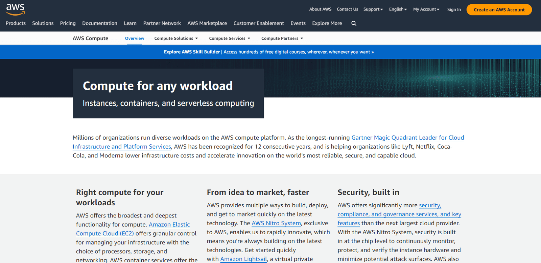Click Sign In
Screen dimensions: 541x263
[x=454, y=9]
